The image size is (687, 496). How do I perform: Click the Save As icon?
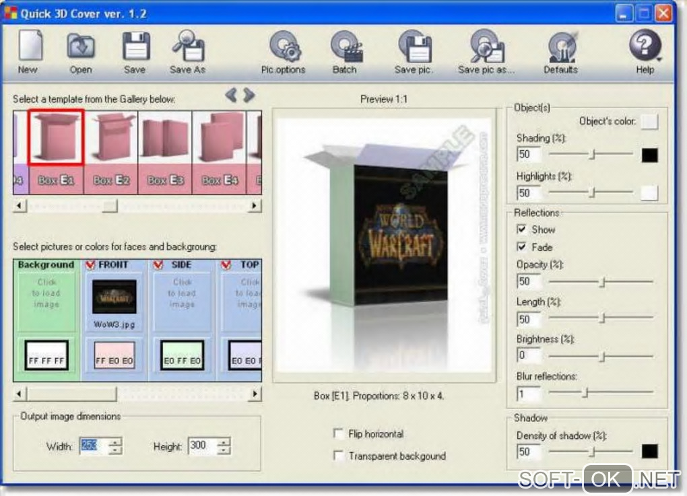tap(188, 46)
